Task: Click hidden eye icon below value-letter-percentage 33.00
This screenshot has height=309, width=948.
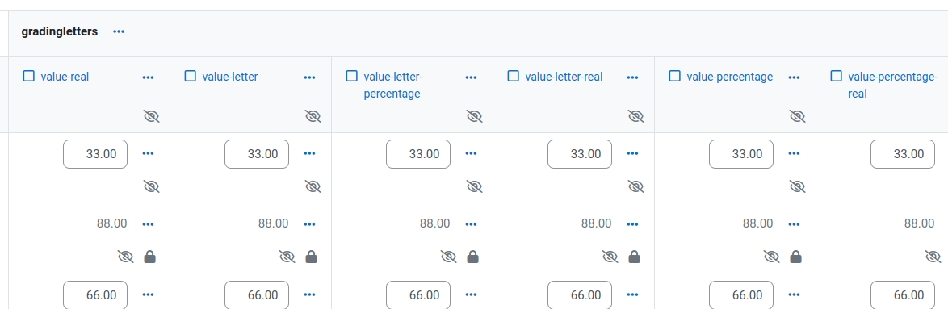Action: 475,186
